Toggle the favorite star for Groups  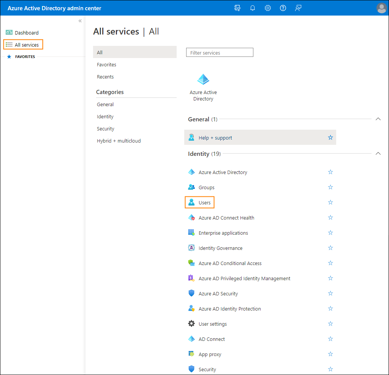pos(330,187)
